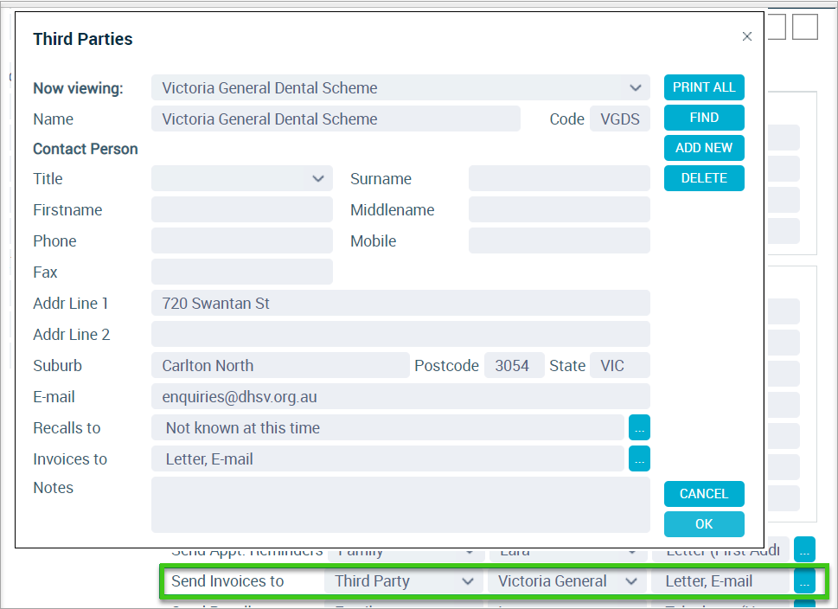
Task: Edit Addr Line 1 field
Action: point(400,303)
